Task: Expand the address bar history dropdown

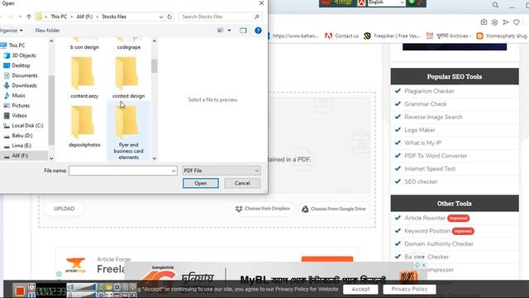Action: pos(161,17)
